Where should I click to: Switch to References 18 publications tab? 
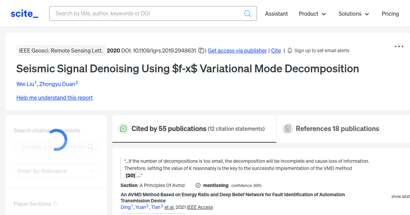tap(337, 129)
